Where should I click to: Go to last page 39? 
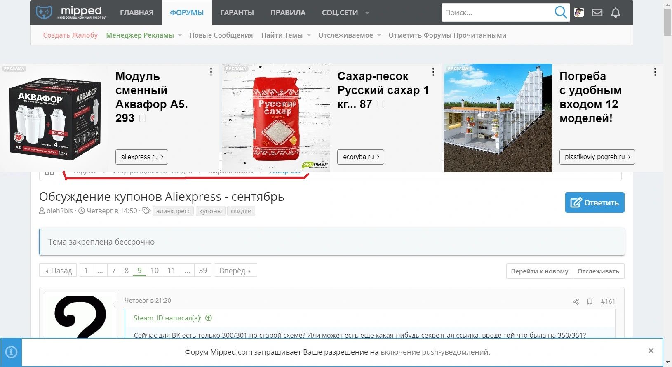click(203, 271)
